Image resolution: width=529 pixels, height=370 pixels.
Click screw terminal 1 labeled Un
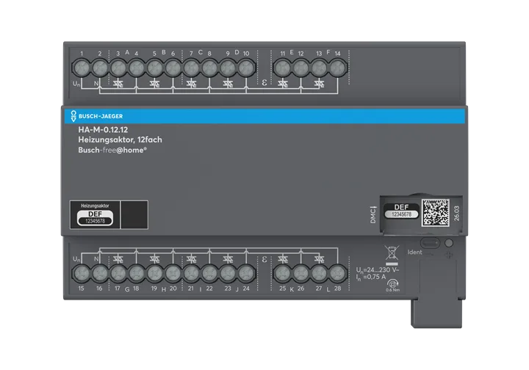click(82, 68)
